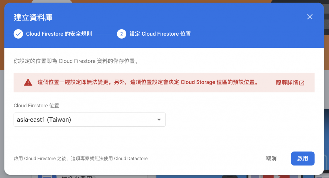Click the red warning triangle icon

[x=28, y=82]
